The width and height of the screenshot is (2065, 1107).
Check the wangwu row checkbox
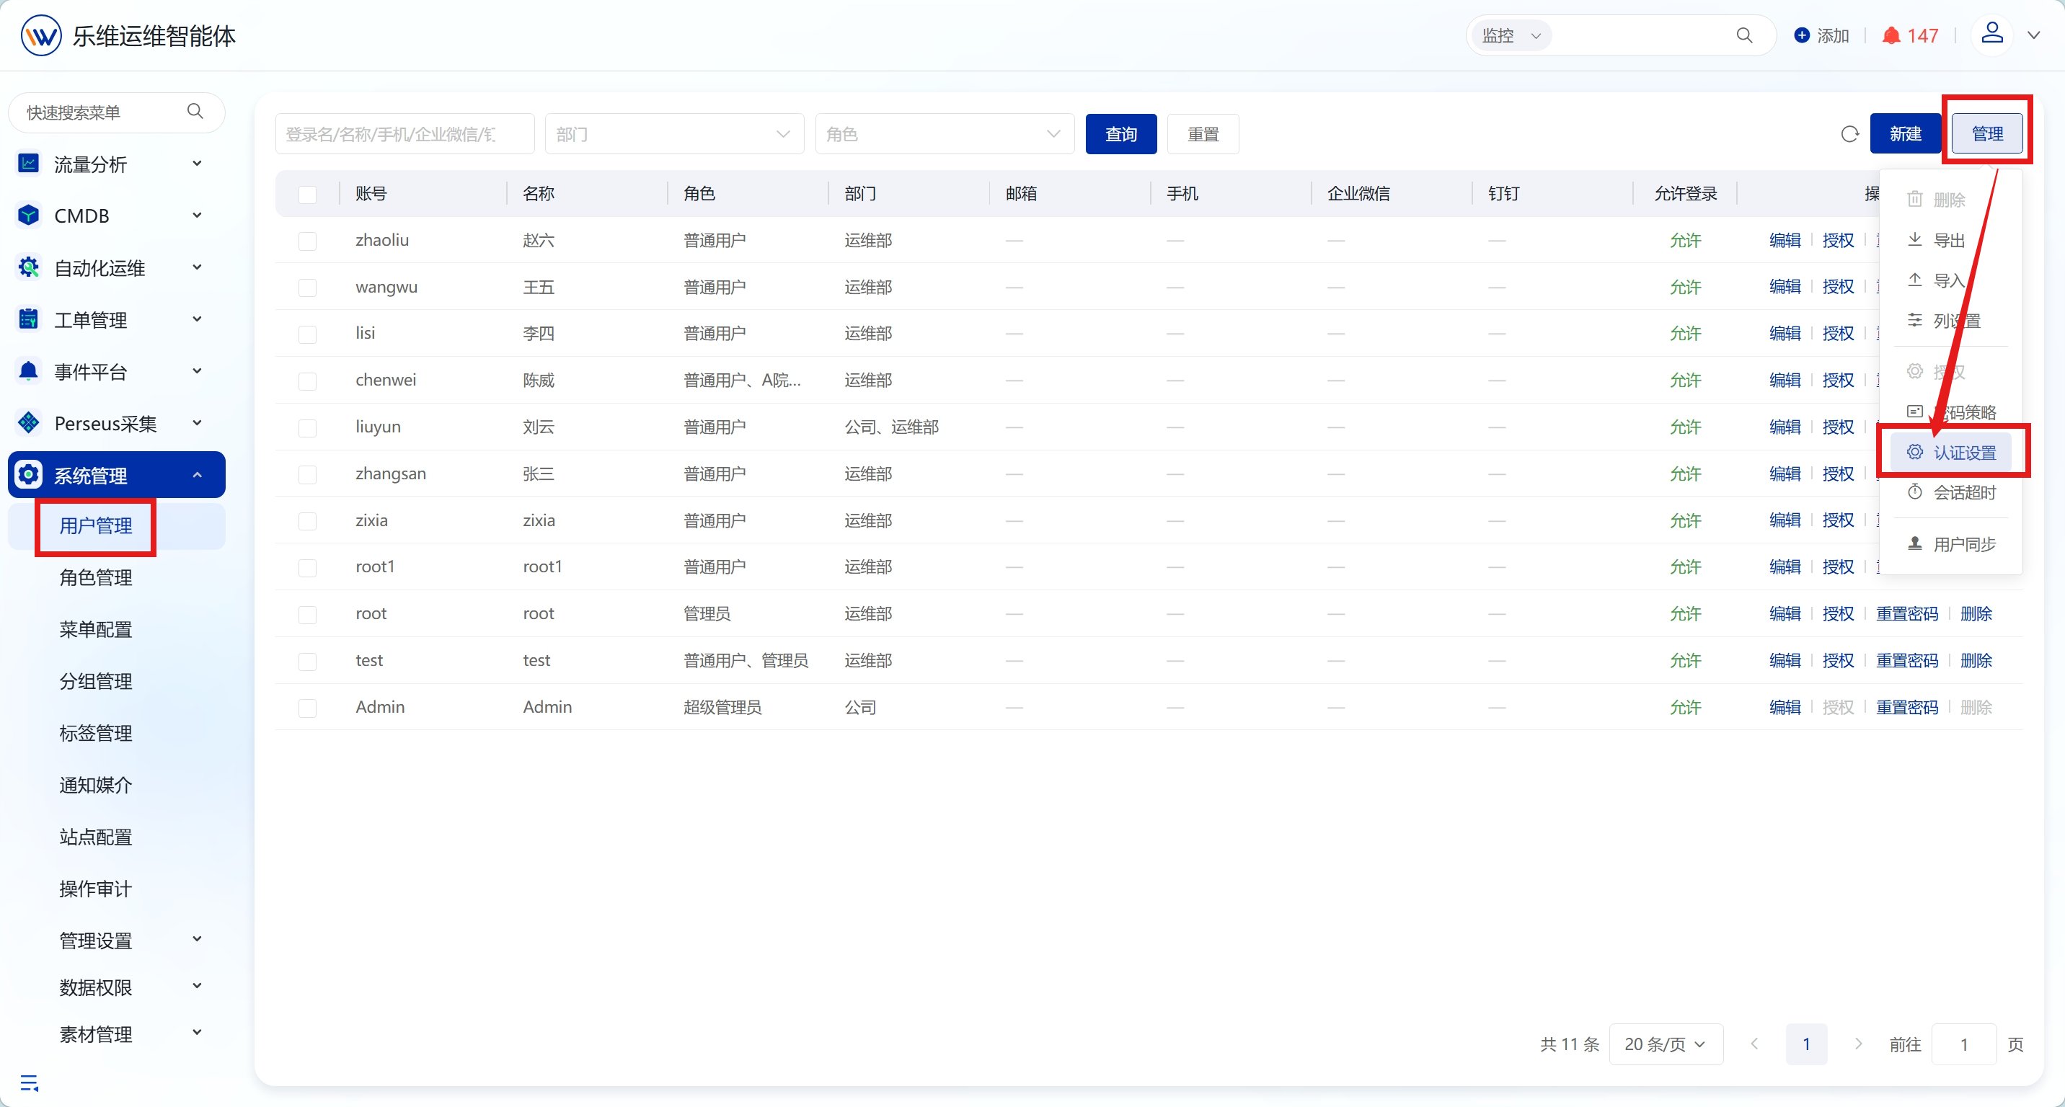307,288
